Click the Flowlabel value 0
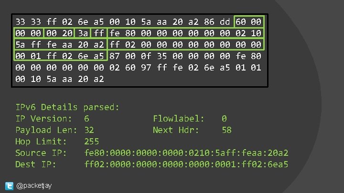Viewport: 344px width, 193px height. click(224, 119)
